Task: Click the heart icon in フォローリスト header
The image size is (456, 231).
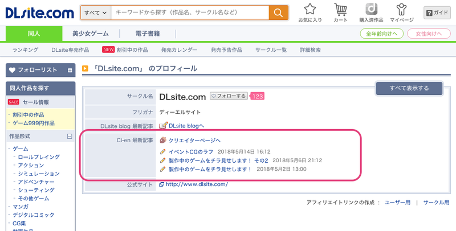Action: click(x=12, y=70)
